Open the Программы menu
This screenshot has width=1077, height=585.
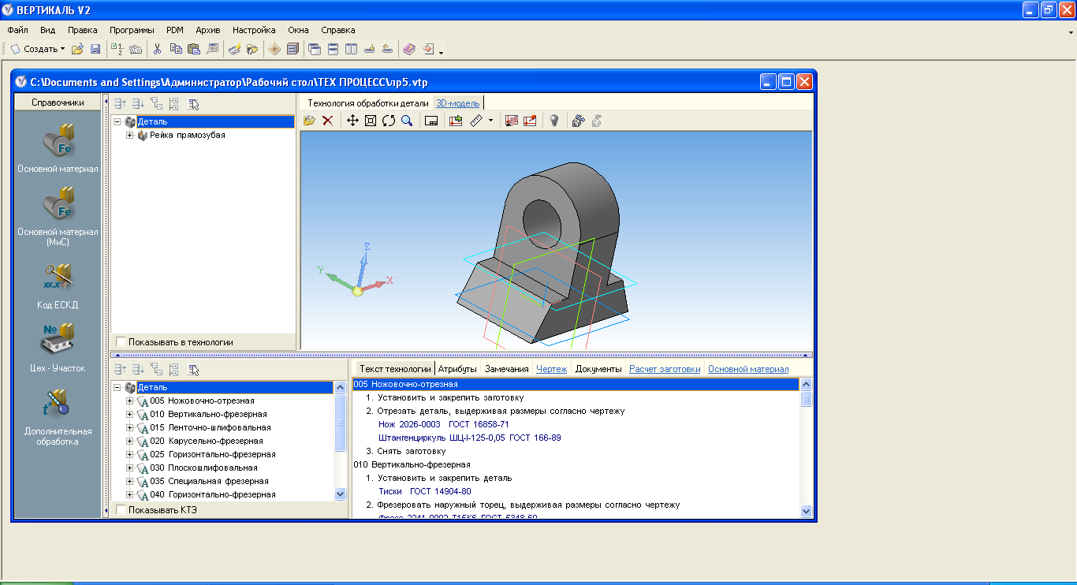pos(132,30)
